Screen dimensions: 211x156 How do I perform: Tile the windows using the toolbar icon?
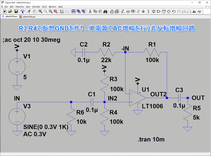click(x=73, y=11)
